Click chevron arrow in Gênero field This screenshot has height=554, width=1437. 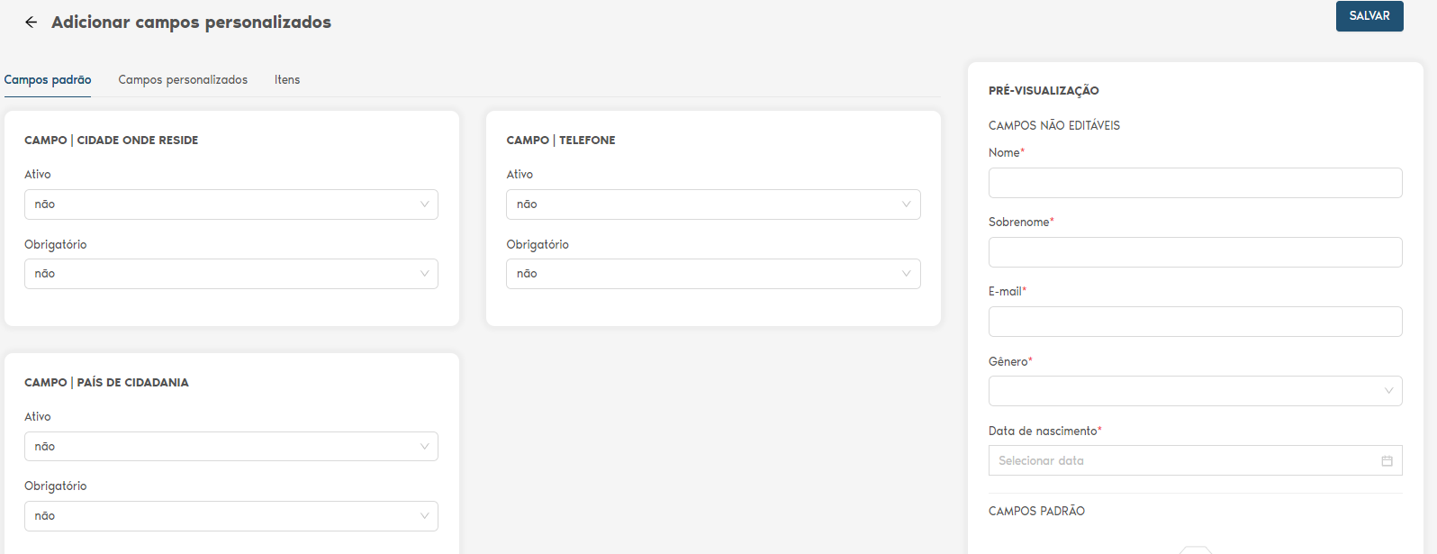coord(1388,391)
